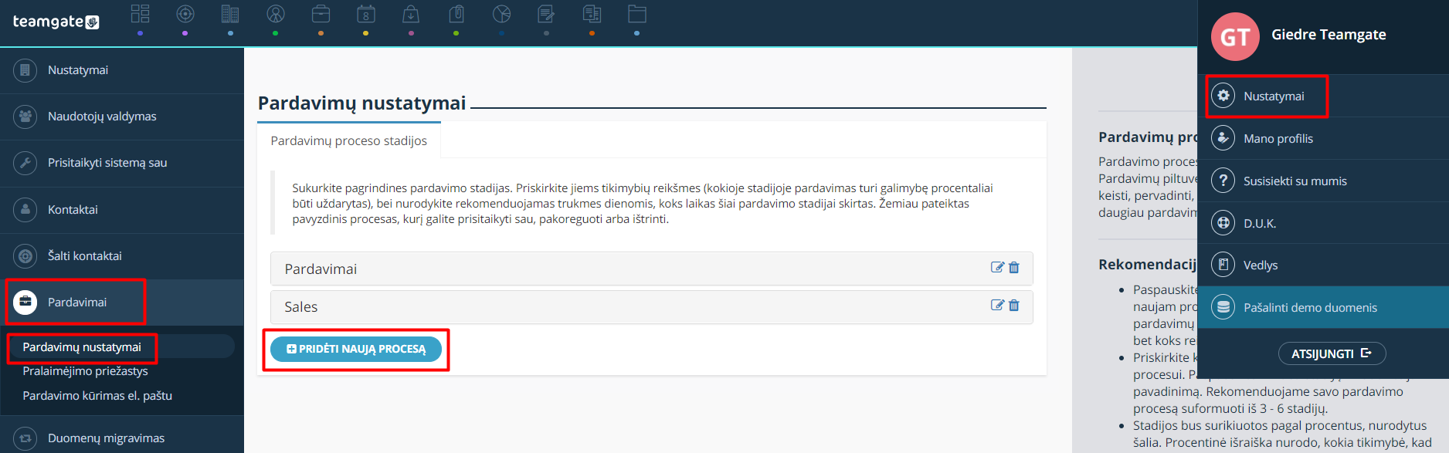Click the Atsijungti logout button
The width and height of the screenshot is (1449, 453).
click(x=1332, y=353)
